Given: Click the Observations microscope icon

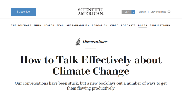Looking at the screenshot, I should [78, 42].
